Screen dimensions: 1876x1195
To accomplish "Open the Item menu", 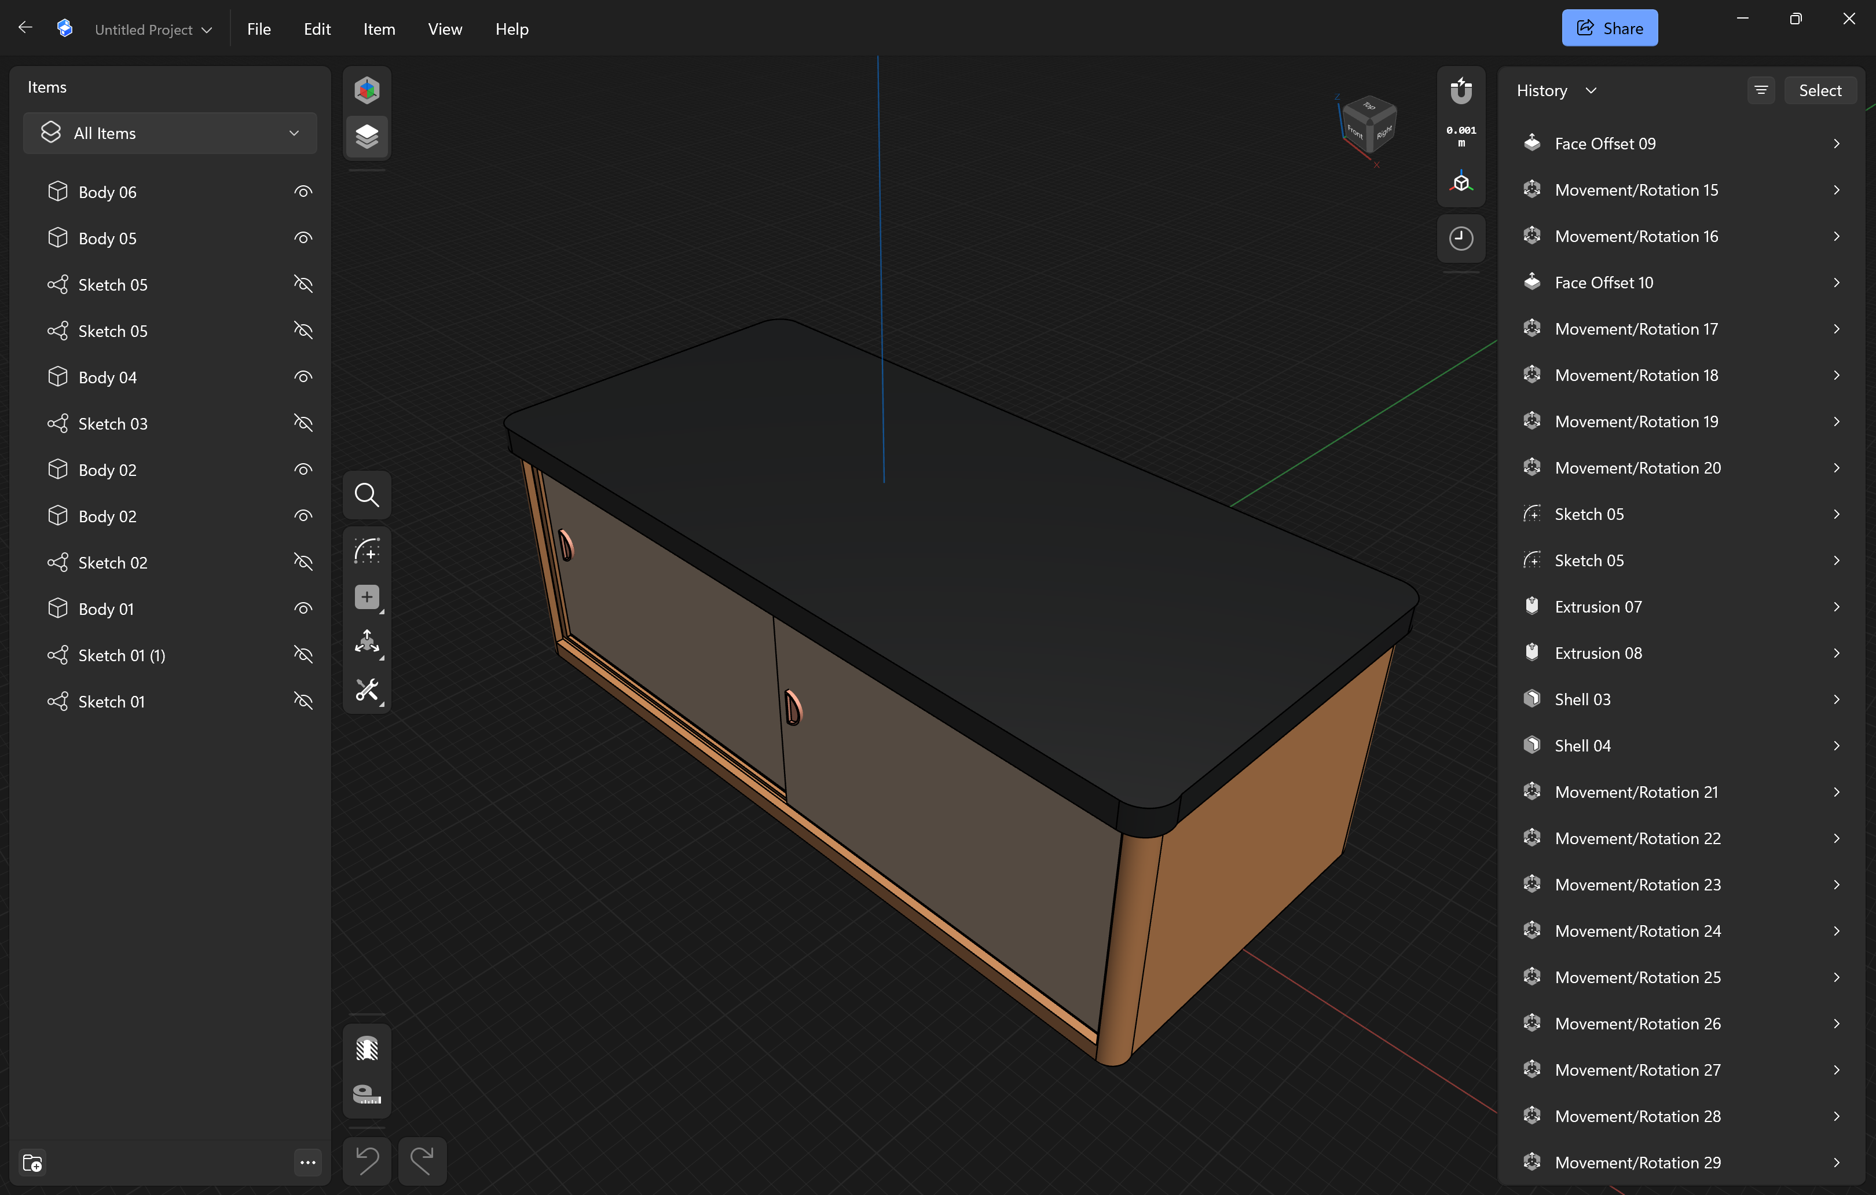I will pyautogui.click(x=379, y=29).
